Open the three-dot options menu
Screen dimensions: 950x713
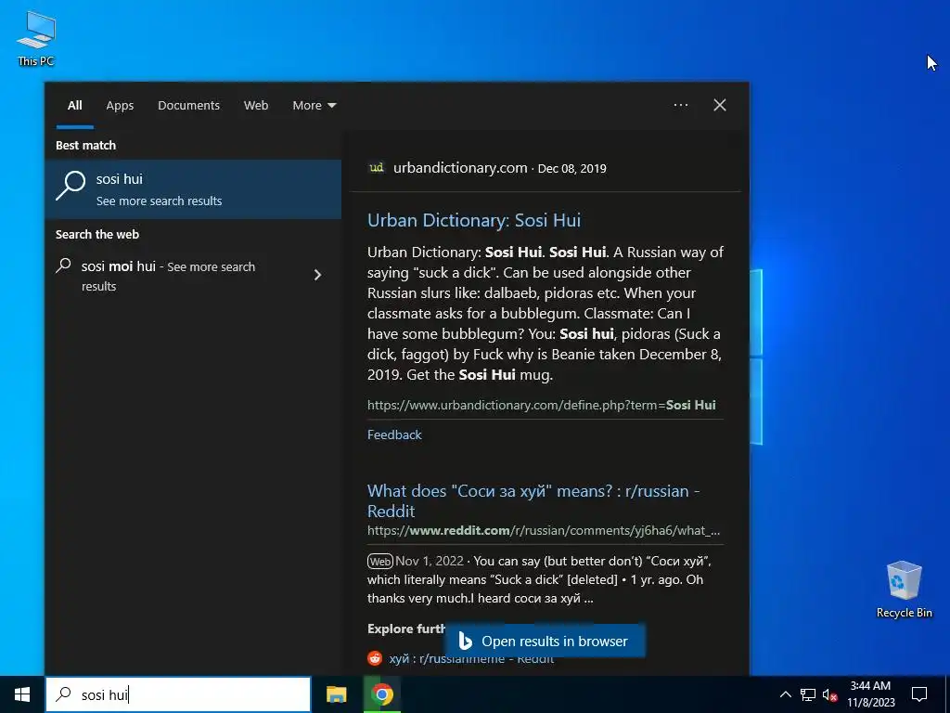[x=681, y=105]
